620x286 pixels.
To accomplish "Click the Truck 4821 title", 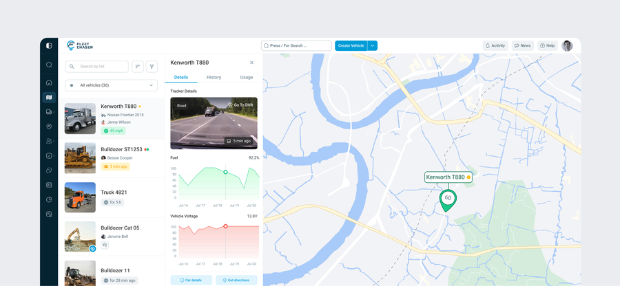I will [114, 192].
